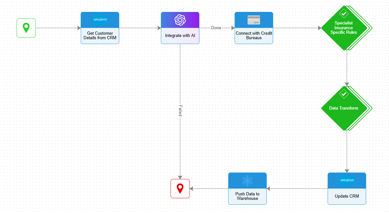Click the Update CRM label
Image resolution: width=389 pixels, height=214 pixels.
pyautogui.click(x=347, y=196)
